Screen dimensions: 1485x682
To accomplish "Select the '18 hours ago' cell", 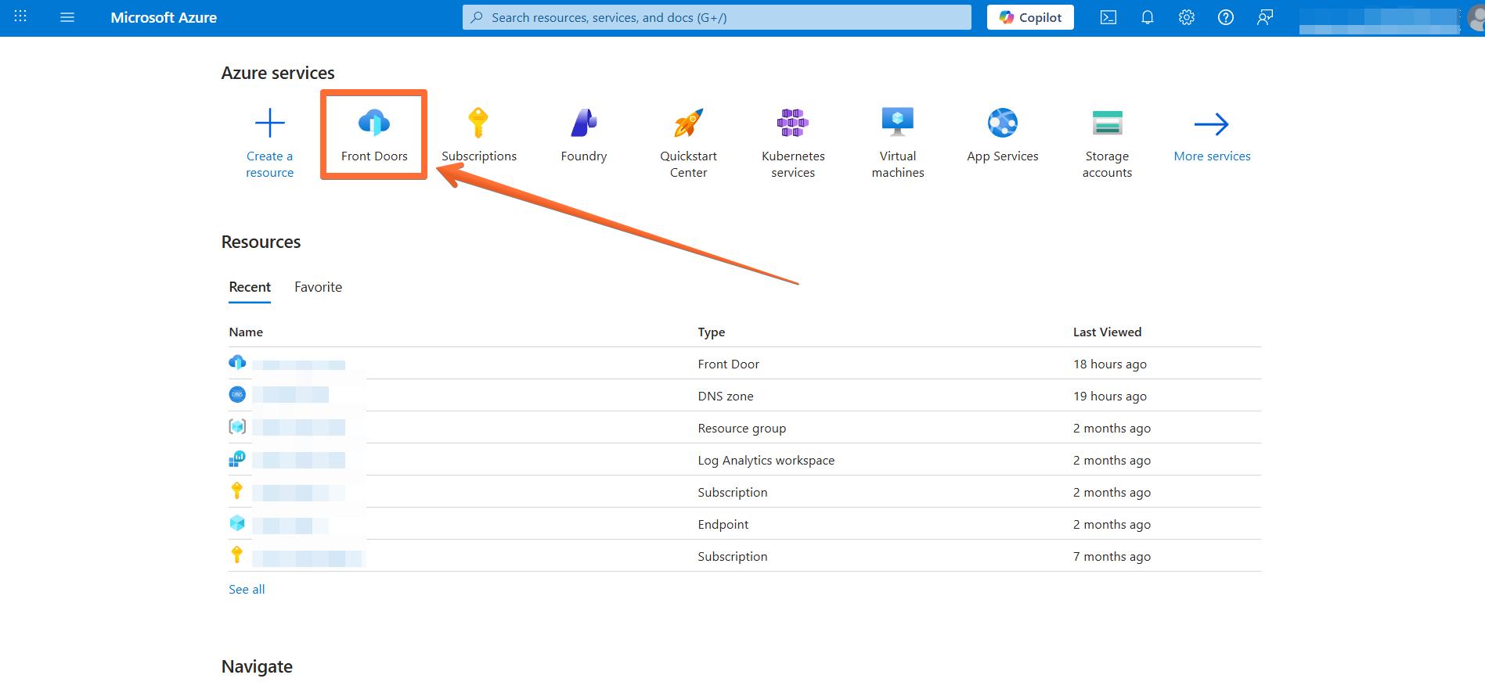I will (1110, 364).
